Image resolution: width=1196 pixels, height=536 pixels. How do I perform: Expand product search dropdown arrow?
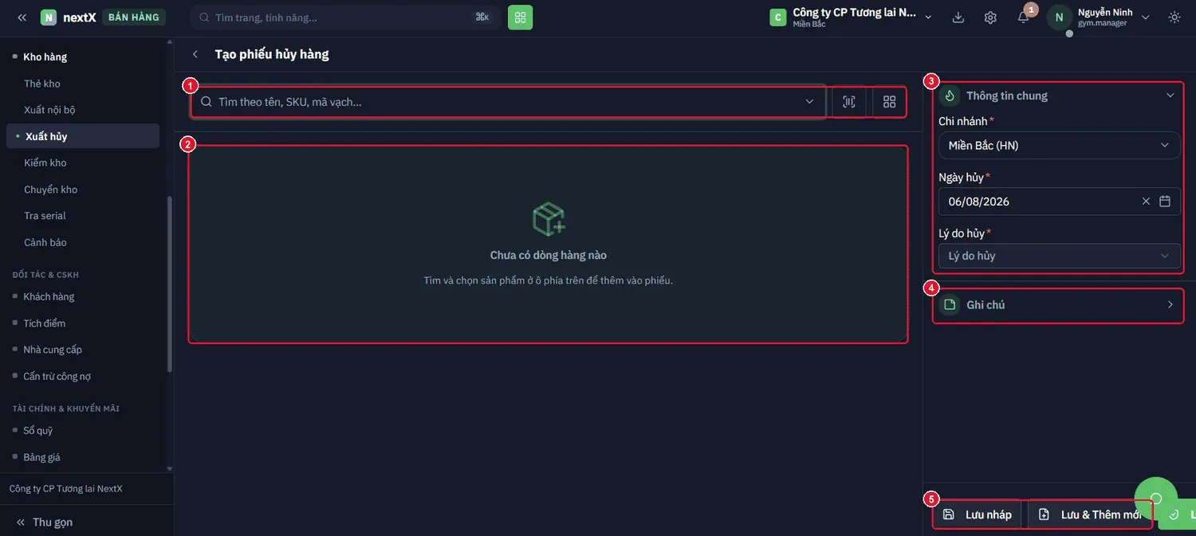tap(809, 102)
